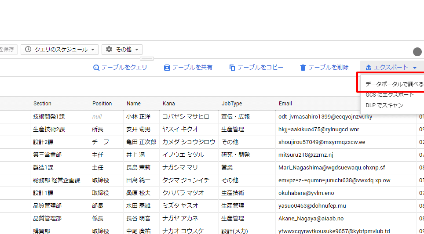This screenshot has height=234, width=424.
Task: Click the query table magnifier icon
Action: pos(96,68)
